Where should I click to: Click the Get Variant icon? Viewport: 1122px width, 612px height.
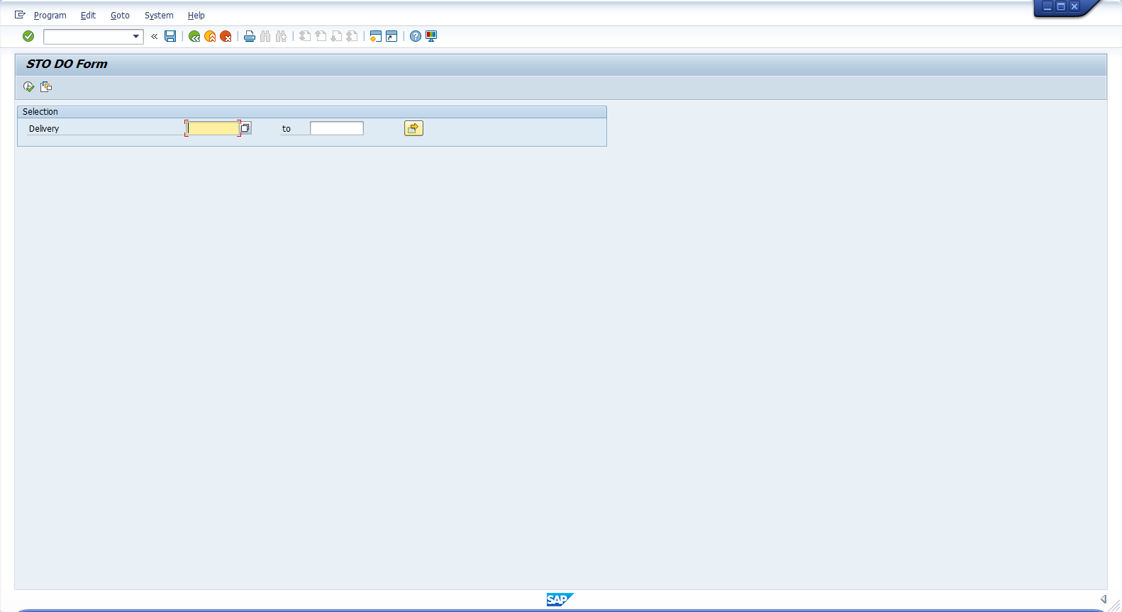click(x=46, y=86)
